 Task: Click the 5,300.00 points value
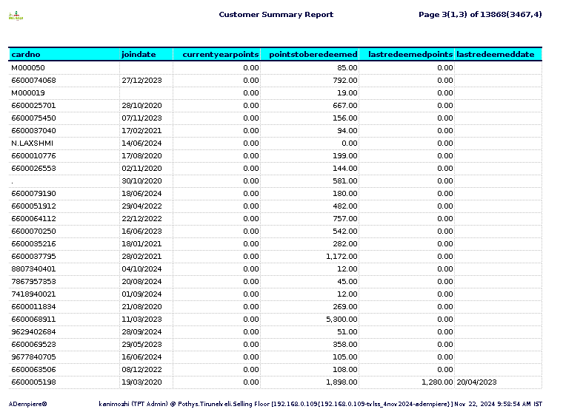pos(342,319)
